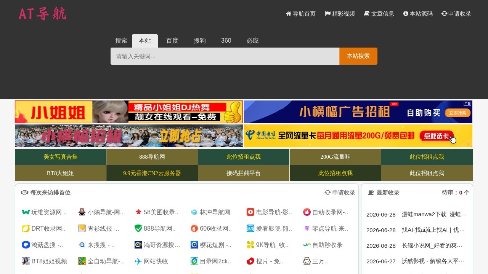This screenshot has height=274, width=488.
Task: Click the 鸿哥资源搜 icon
Action: (x=138, y=245)
